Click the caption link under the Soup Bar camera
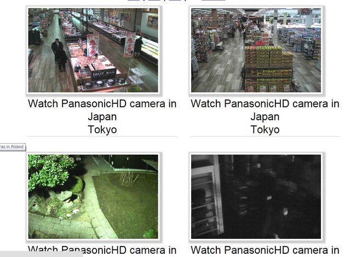Viewport: 356px width, 257px height. tap(102, 116)
